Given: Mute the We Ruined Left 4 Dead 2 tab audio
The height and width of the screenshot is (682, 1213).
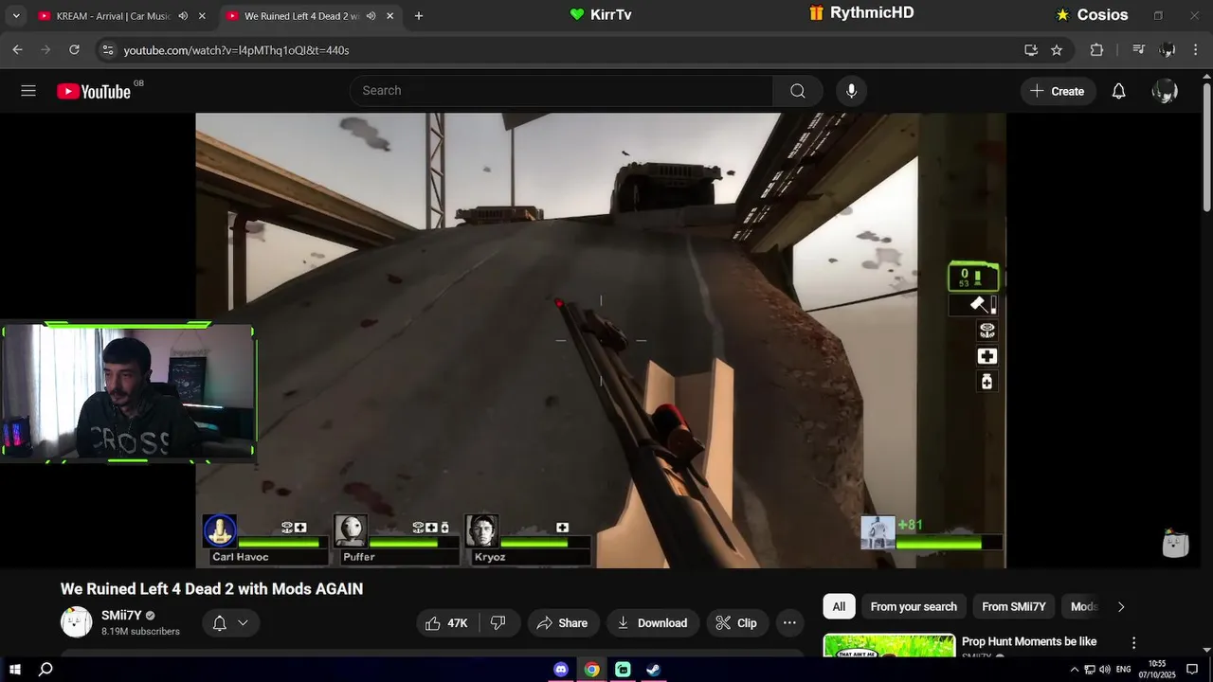Looking at the screenshot, I should [x=371, y=16].
